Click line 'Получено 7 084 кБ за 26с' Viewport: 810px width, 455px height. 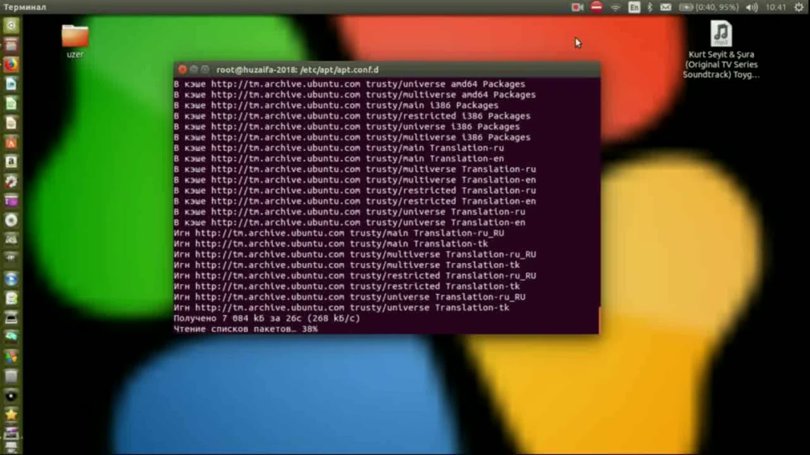point(267,318)
